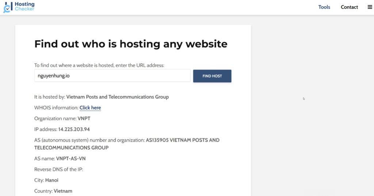Click the VNPT-AS-VN AS name
374x196 pixels.
71,158
